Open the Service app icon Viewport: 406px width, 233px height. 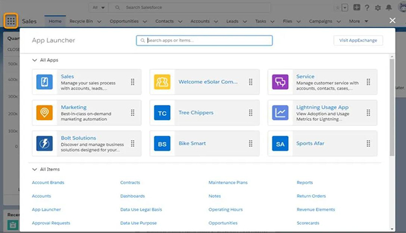[x=280, y=82]
